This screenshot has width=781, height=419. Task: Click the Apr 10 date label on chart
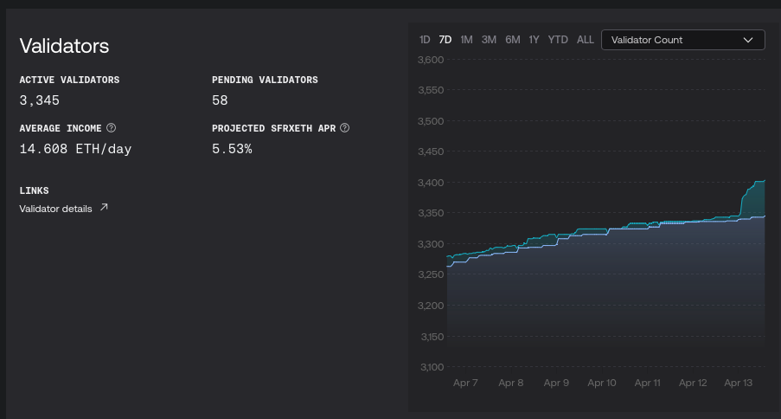click(x=602, y=383)
